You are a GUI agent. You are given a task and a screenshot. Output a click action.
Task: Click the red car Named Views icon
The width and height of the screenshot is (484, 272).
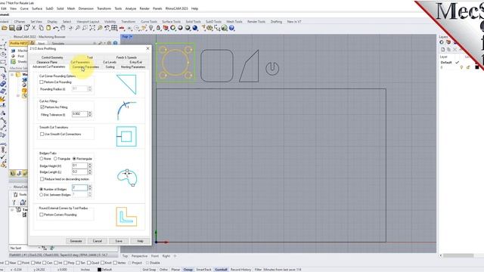click(x=122, y=28)
